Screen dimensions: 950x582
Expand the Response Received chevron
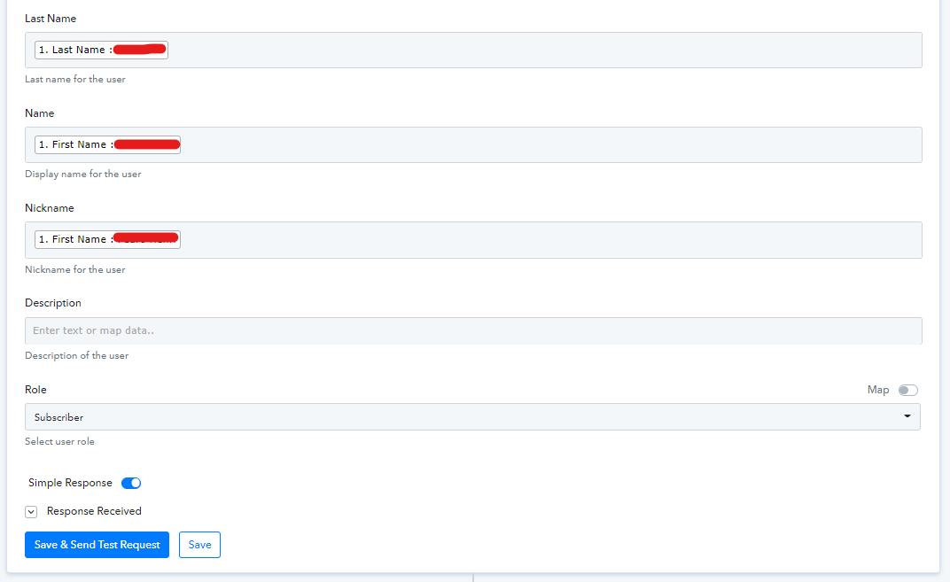31,512
